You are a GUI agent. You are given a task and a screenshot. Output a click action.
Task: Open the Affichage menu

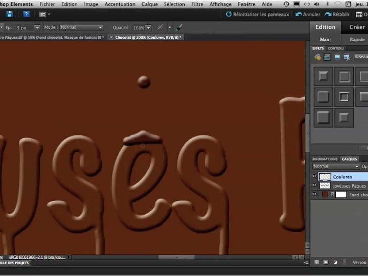click(220, 4)
